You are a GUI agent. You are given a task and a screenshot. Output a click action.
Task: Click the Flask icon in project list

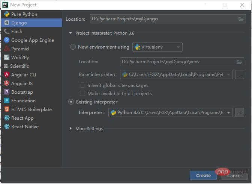click(7, 32)
